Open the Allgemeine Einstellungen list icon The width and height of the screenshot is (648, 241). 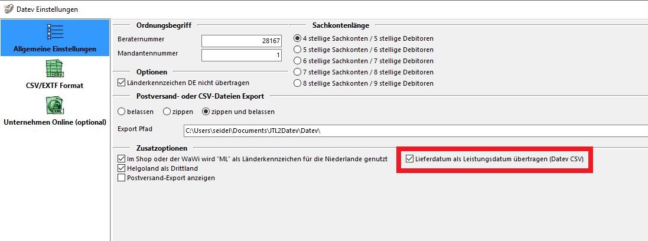click(55, 32)
